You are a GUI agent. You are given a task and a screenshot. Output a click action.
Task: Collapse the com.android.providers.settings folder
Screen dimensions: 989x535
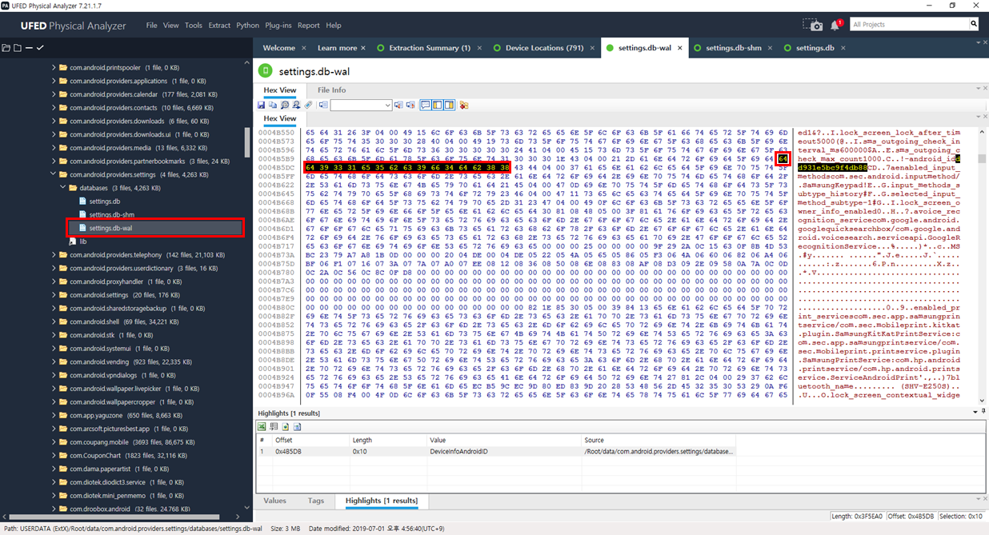click(x=54, y=174)
